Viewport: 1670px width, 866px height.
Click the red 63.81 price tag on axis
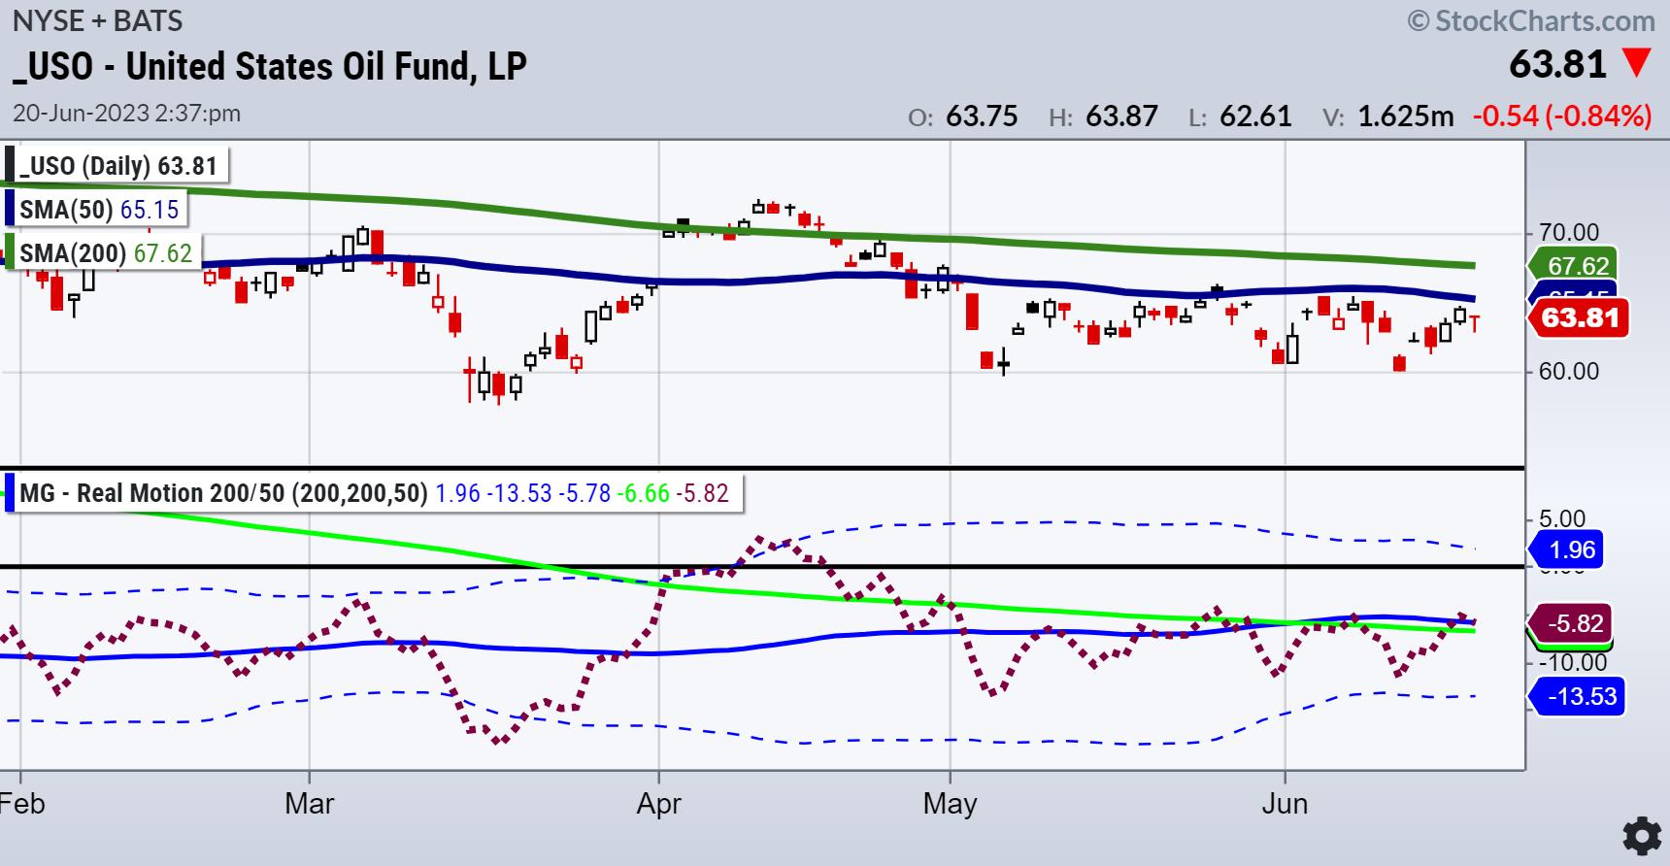tap(1577, 317)
